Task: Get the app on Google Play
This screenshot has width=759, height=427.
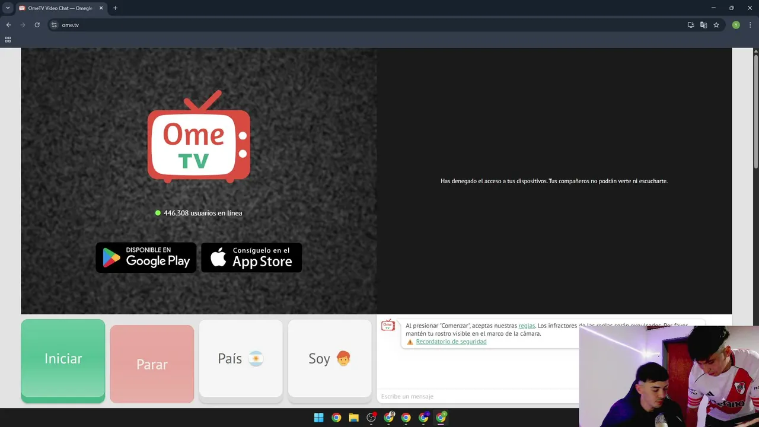Action: (146, 257)
